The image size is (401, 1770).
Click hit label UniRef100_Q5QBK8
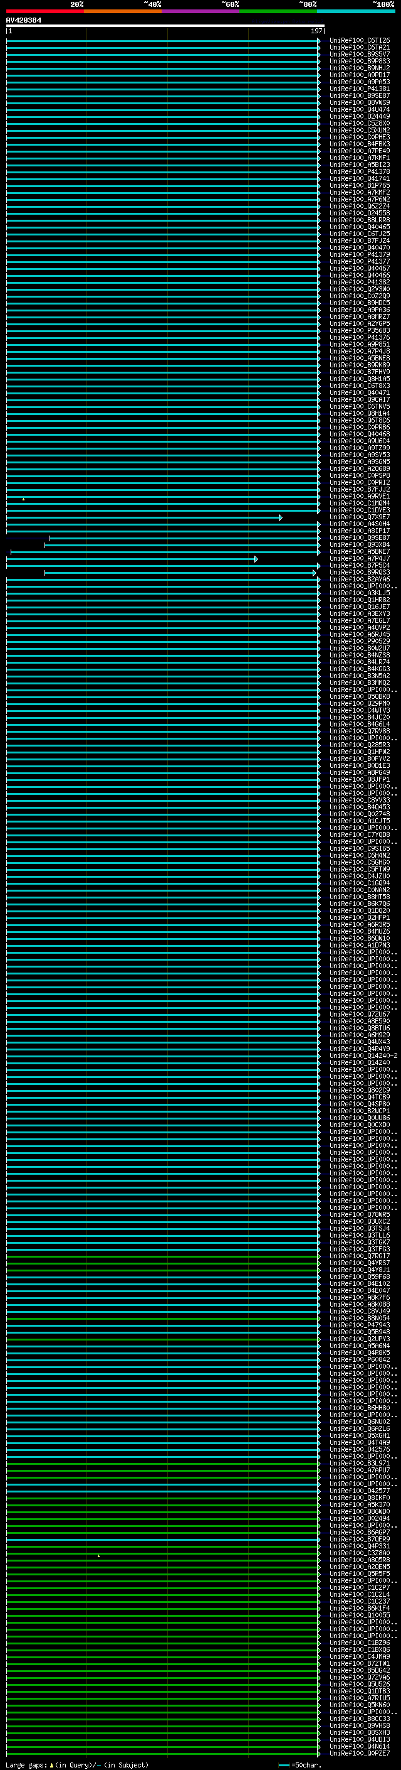point(359,697)
